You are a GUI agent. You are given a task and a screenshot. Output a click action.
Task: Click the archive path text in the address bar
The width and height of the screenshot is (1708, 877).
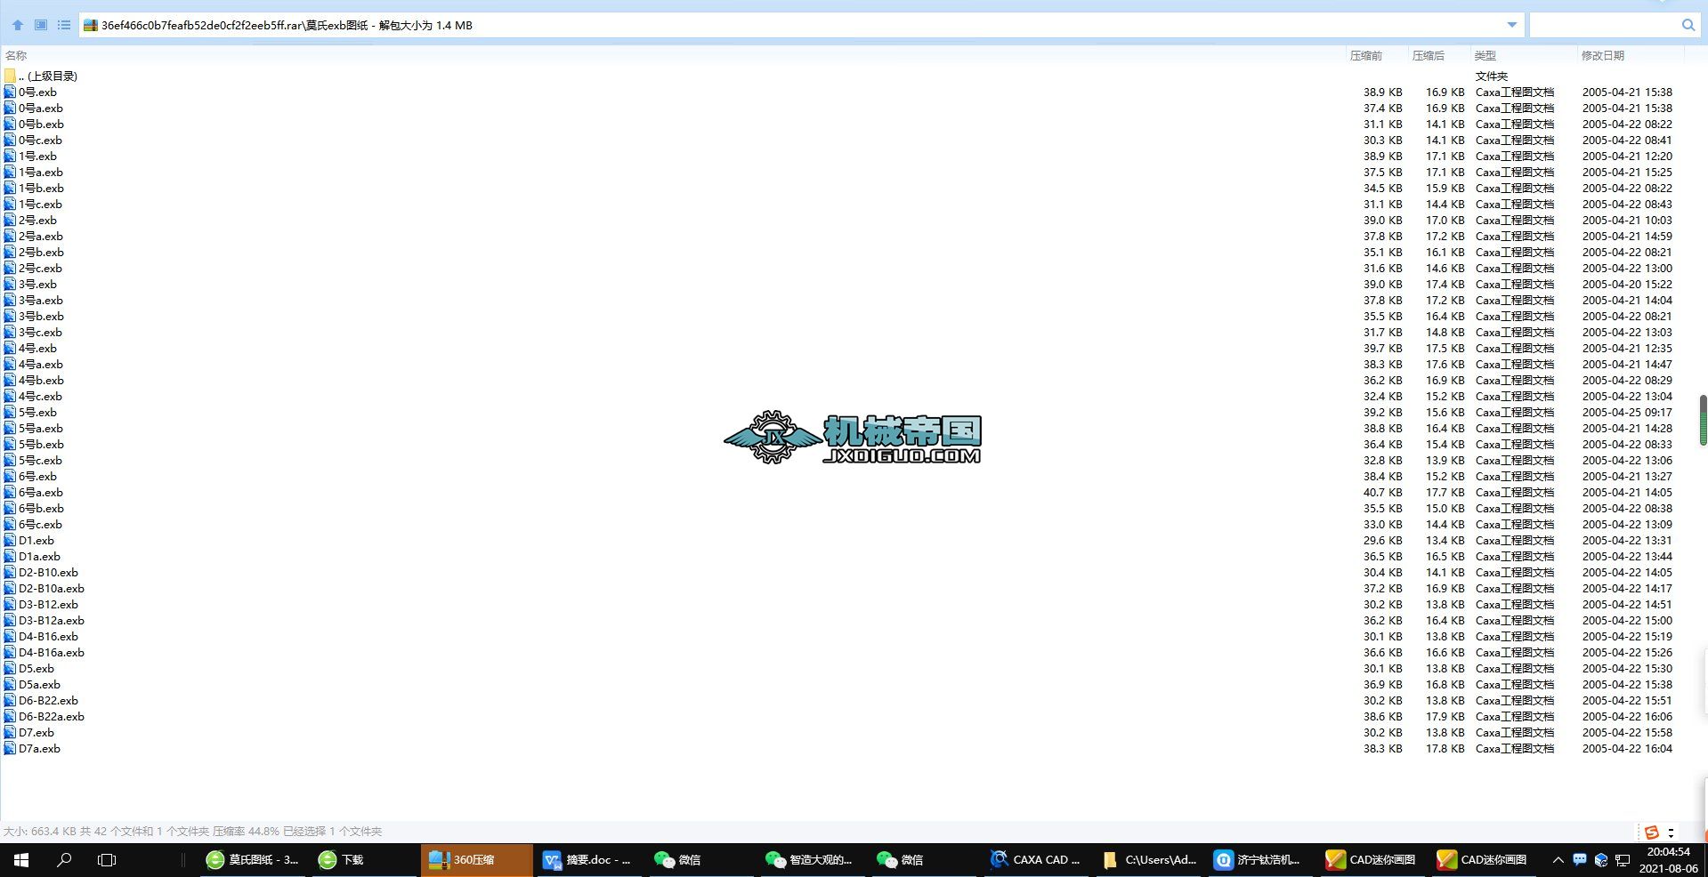pyautogui.click(x=287, y=26)
